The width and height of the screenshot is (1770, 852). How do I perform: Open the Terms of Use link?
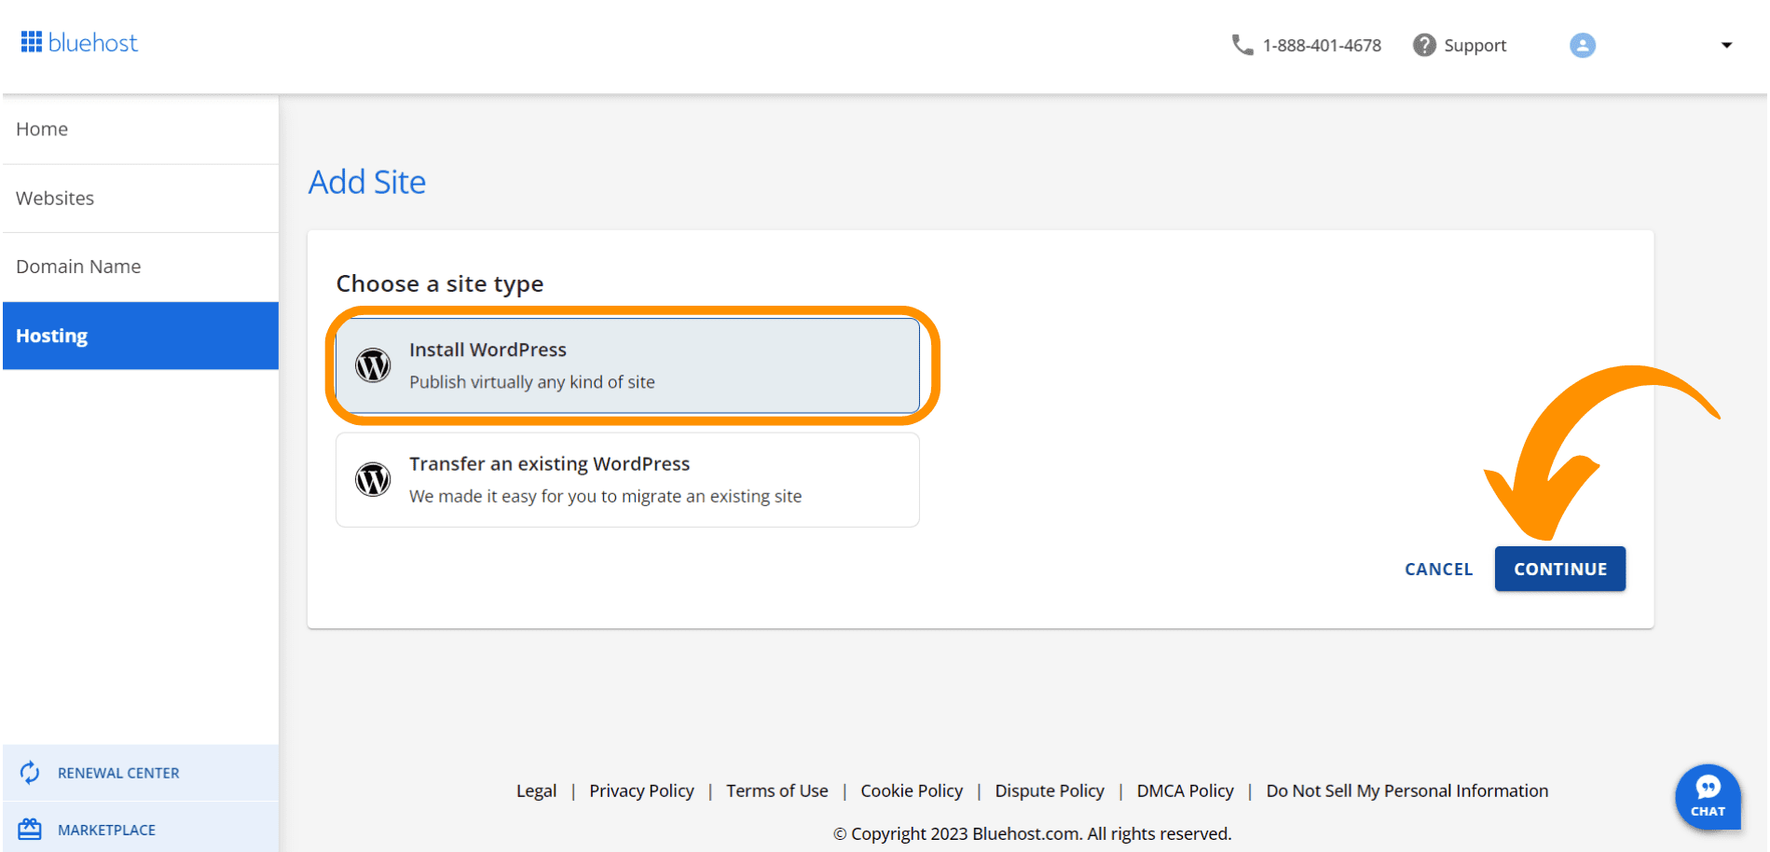777,790
